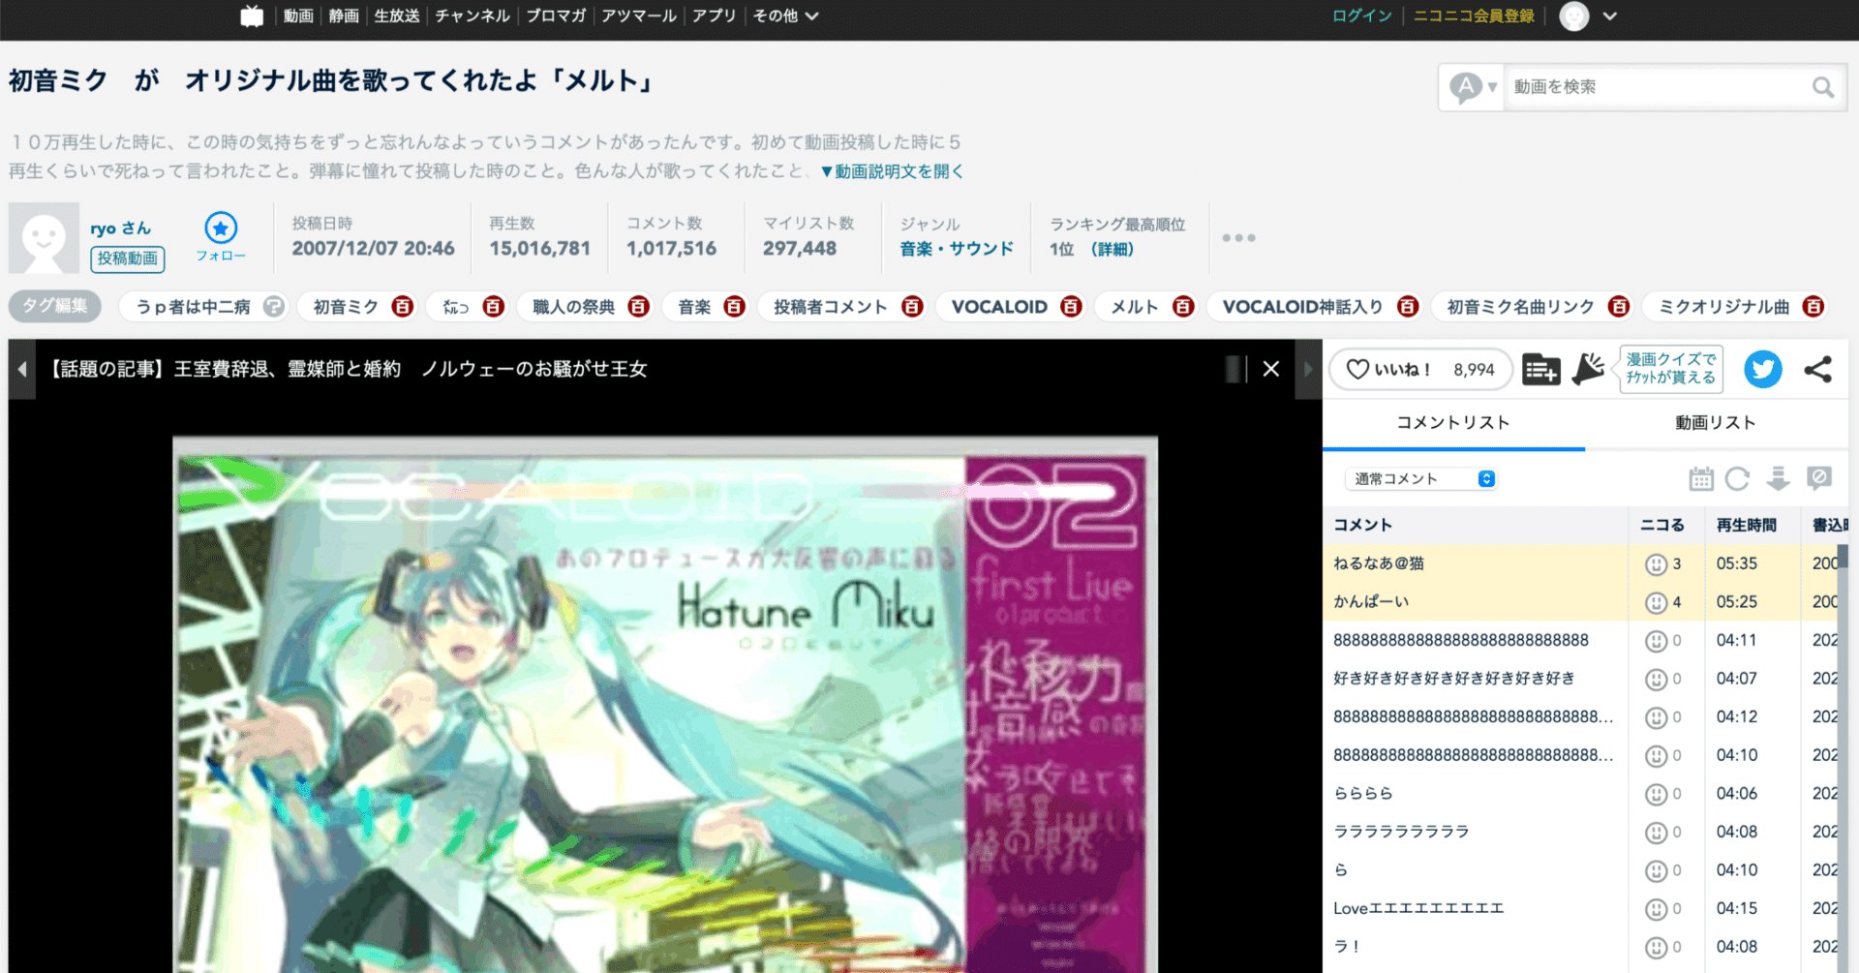Open the 通常コメント dropdown
This screenshot has width=1859, height=973.
(1419, 478)
